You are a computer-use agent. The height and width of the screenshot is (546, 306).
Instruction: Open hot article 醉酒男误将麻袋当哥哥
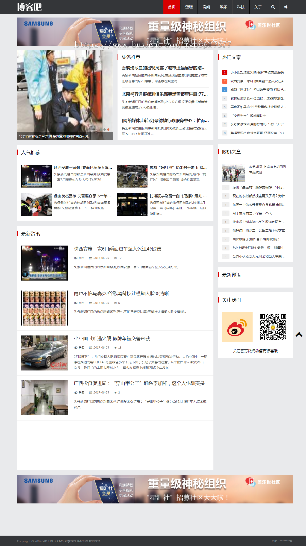[258, 133]
